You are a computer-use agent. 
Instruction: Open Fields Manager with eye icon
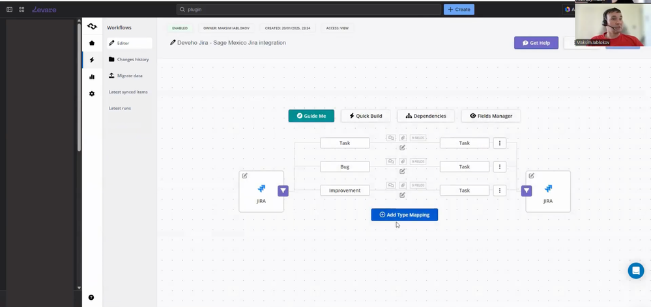click(491, 116)
